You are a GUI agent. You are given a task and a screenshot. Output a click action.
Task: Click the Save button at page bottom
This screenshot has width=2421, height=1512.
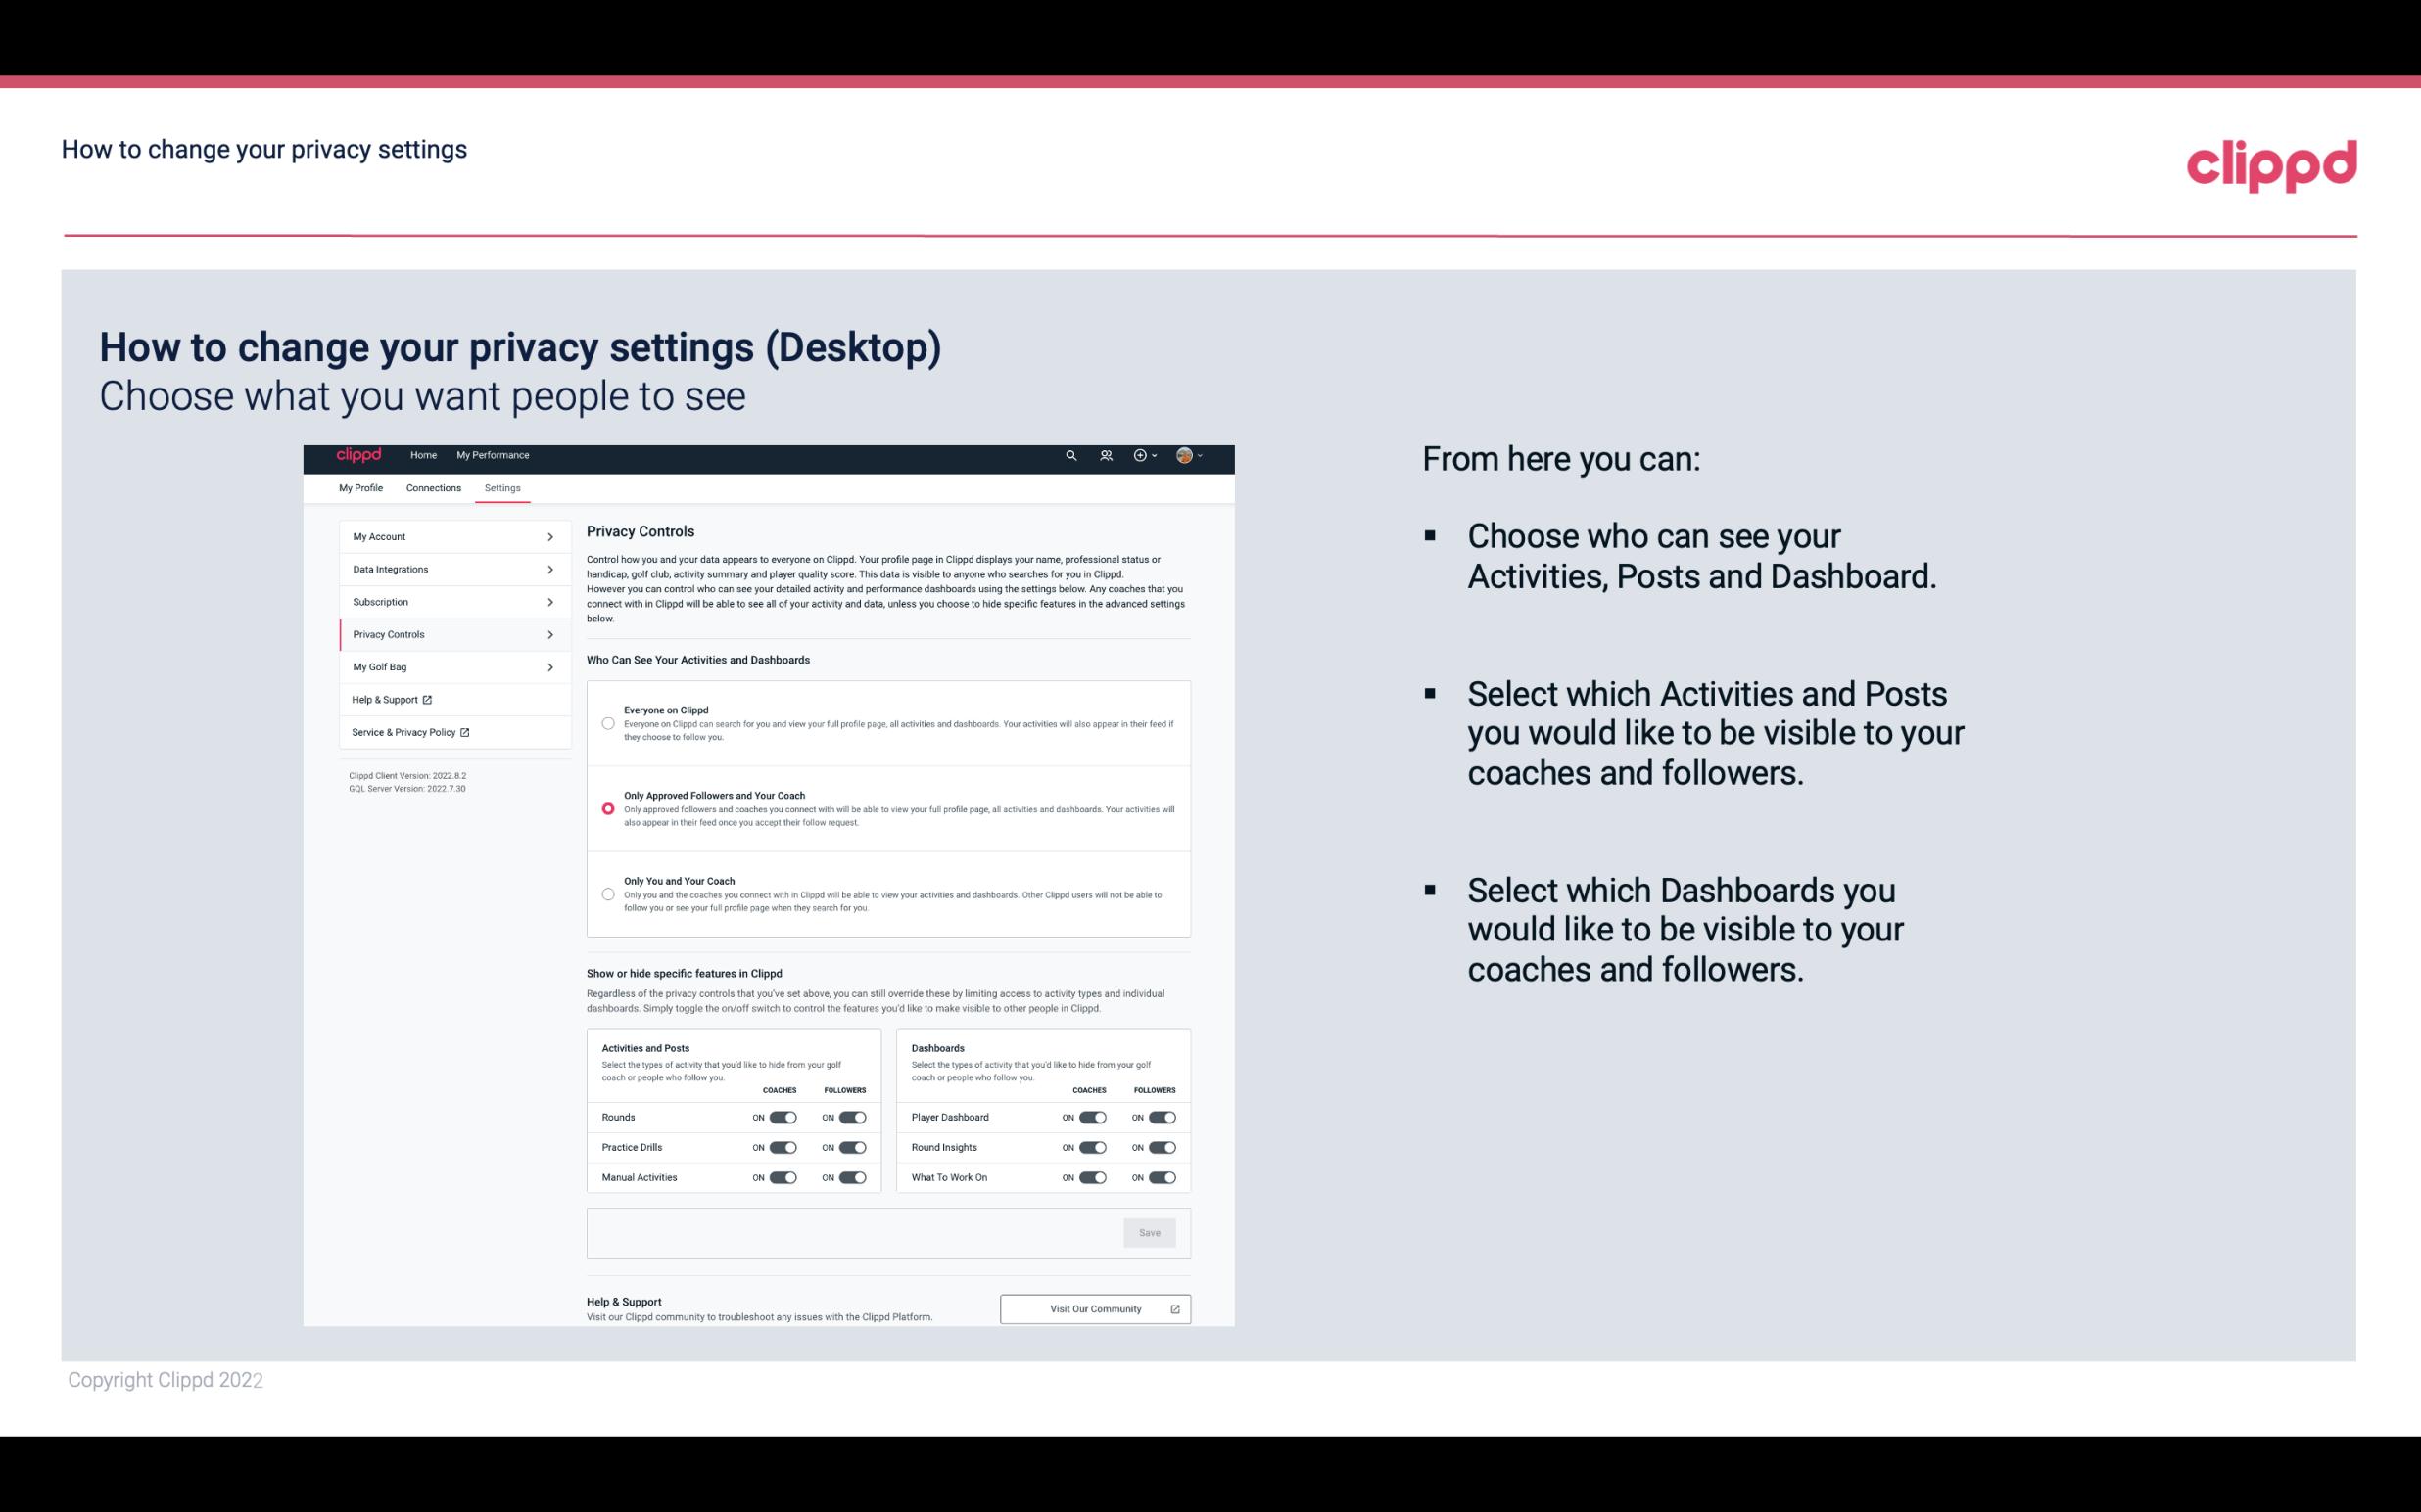tap(1151, 1231)
